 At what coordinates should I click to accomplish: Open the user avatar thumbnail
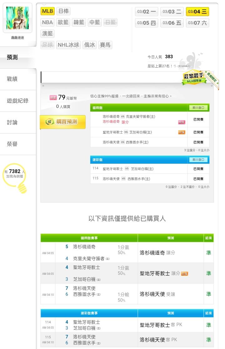pos(17,18)
